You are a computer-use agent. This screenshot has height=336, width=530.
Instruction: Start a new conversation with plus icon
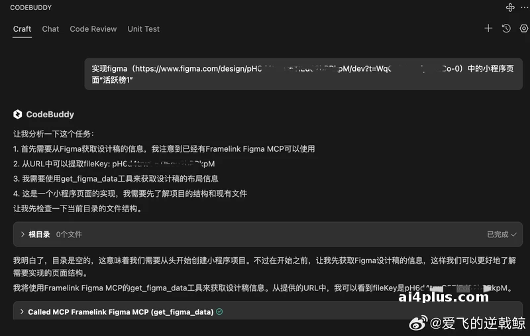pos(488,28)
